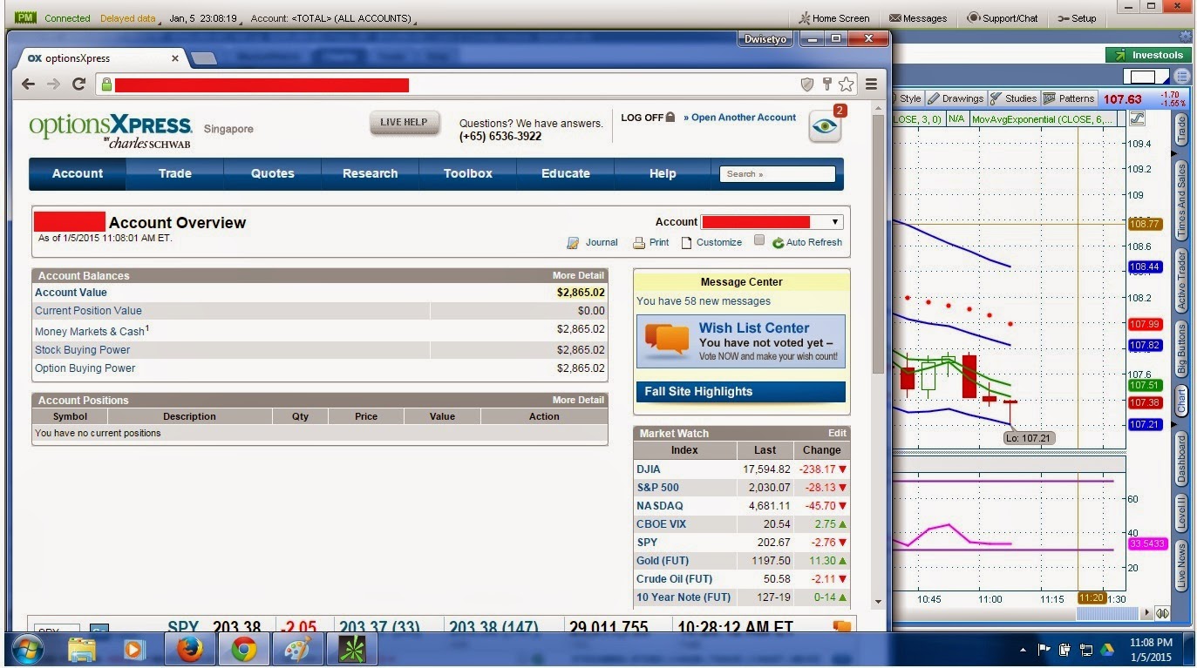Open Customize page layout
Image resolution: width=1197 pixels, height=668 pixels.
(711, 242)
